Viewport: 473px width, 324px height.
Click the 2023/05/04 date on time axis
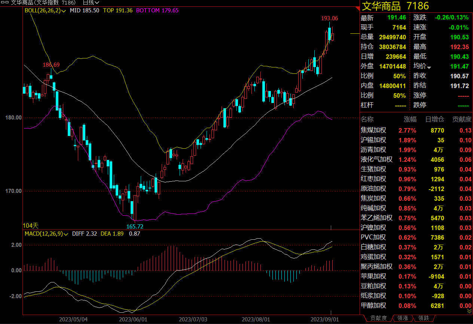point(73,320)
